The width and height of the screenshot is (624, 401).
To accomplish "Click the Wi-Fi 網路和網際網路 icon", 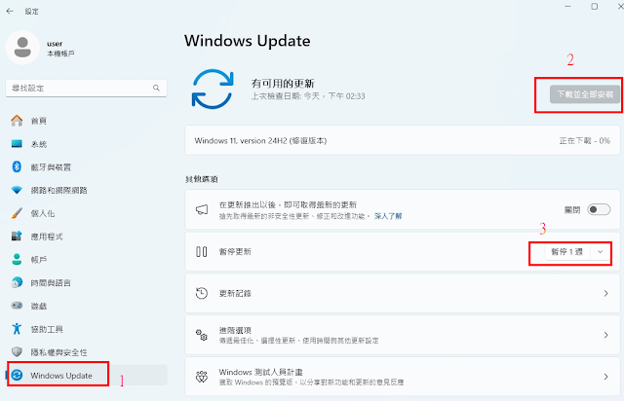I will (x=17, y=190).
